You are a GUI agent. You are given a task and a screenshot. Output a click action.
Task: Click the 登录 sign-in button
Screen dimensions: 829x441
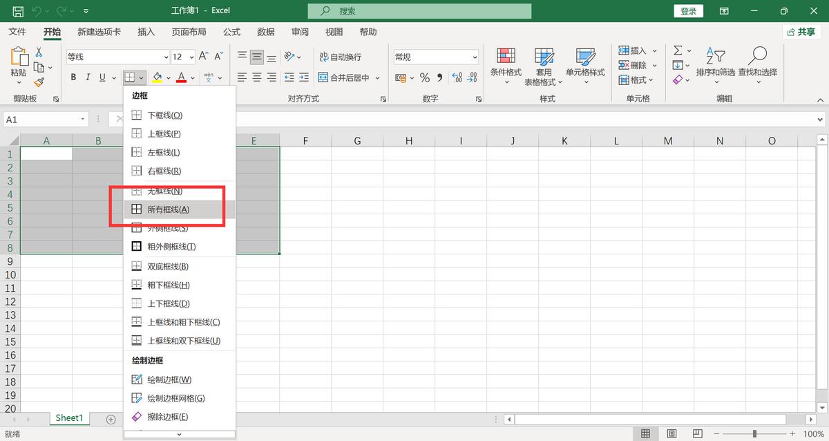(688, 11)
